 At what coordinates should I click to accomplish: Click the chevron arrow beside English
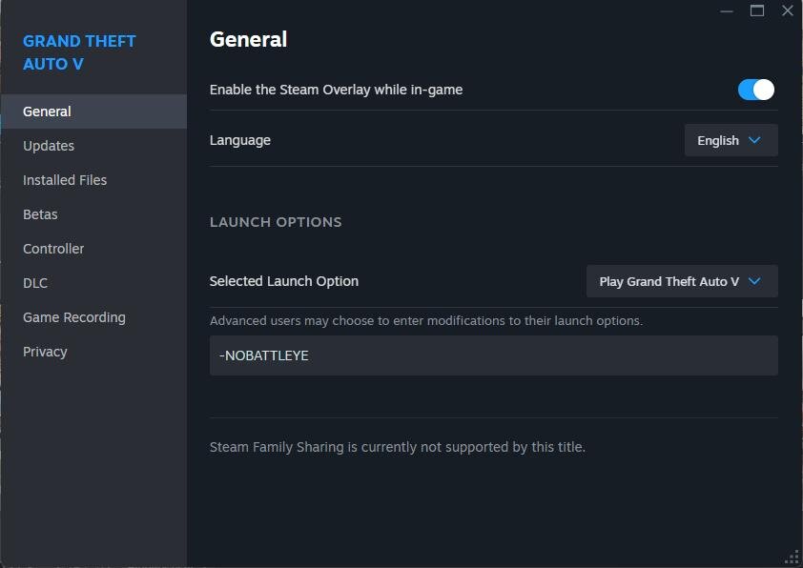click(754, 140)
